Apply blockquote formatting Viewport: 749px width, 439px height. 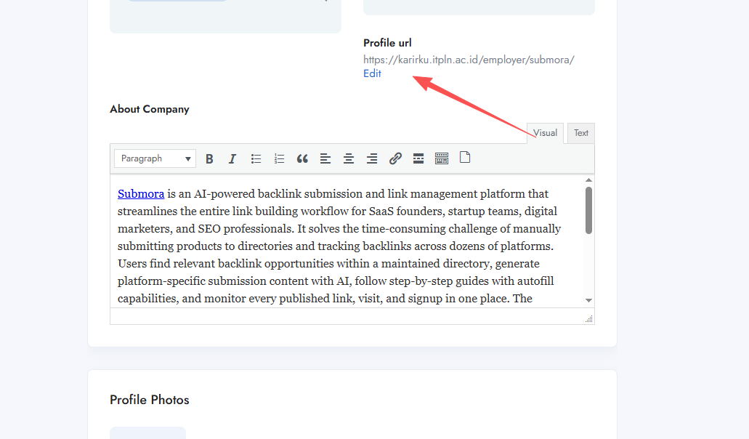pyautogui.click(x=302, y=158)
